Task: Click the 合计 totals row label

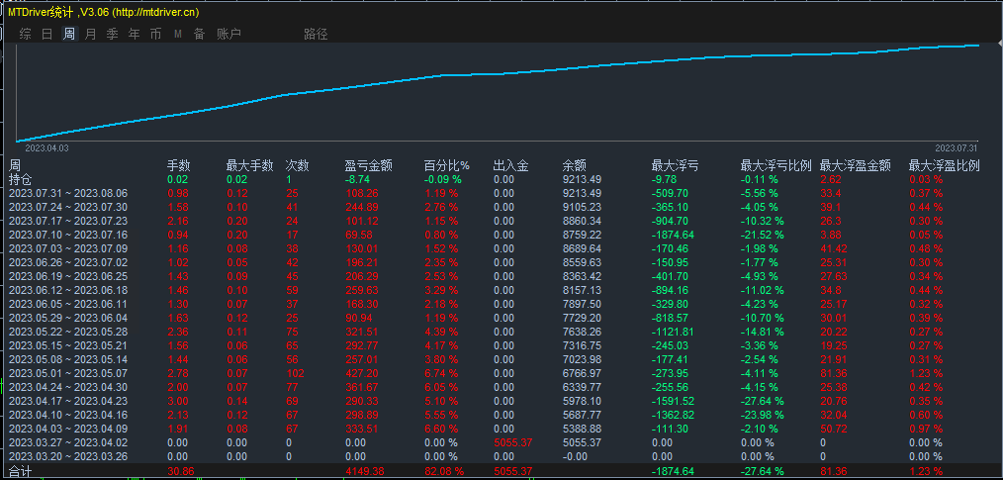Action: pos(20,472)
